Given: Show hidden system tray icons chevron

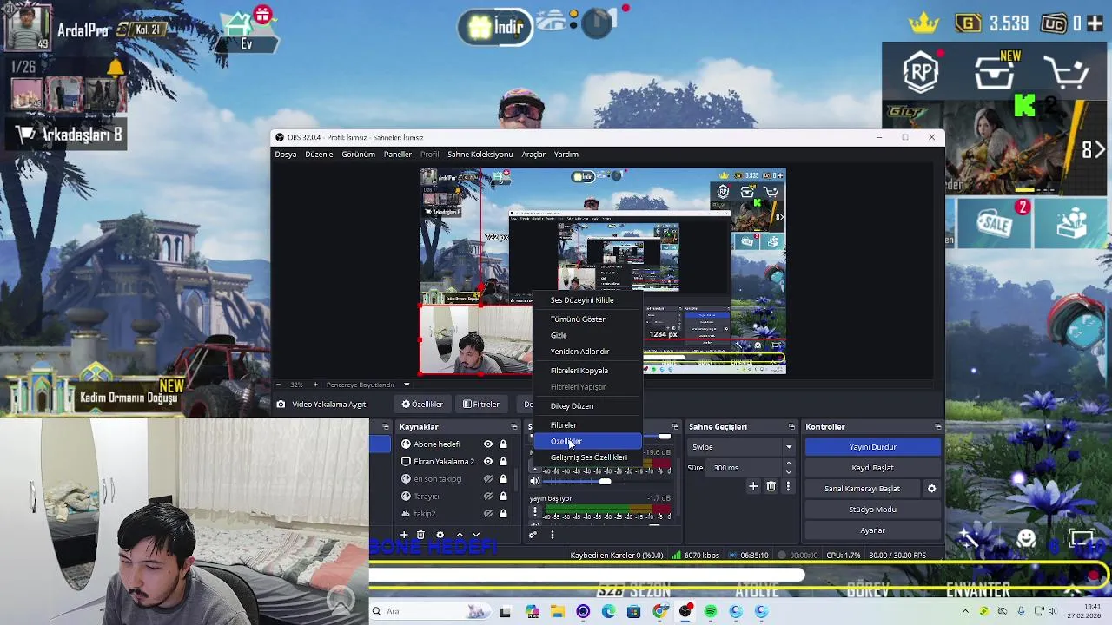Looking at the screenshot, I should pos(966,611).
